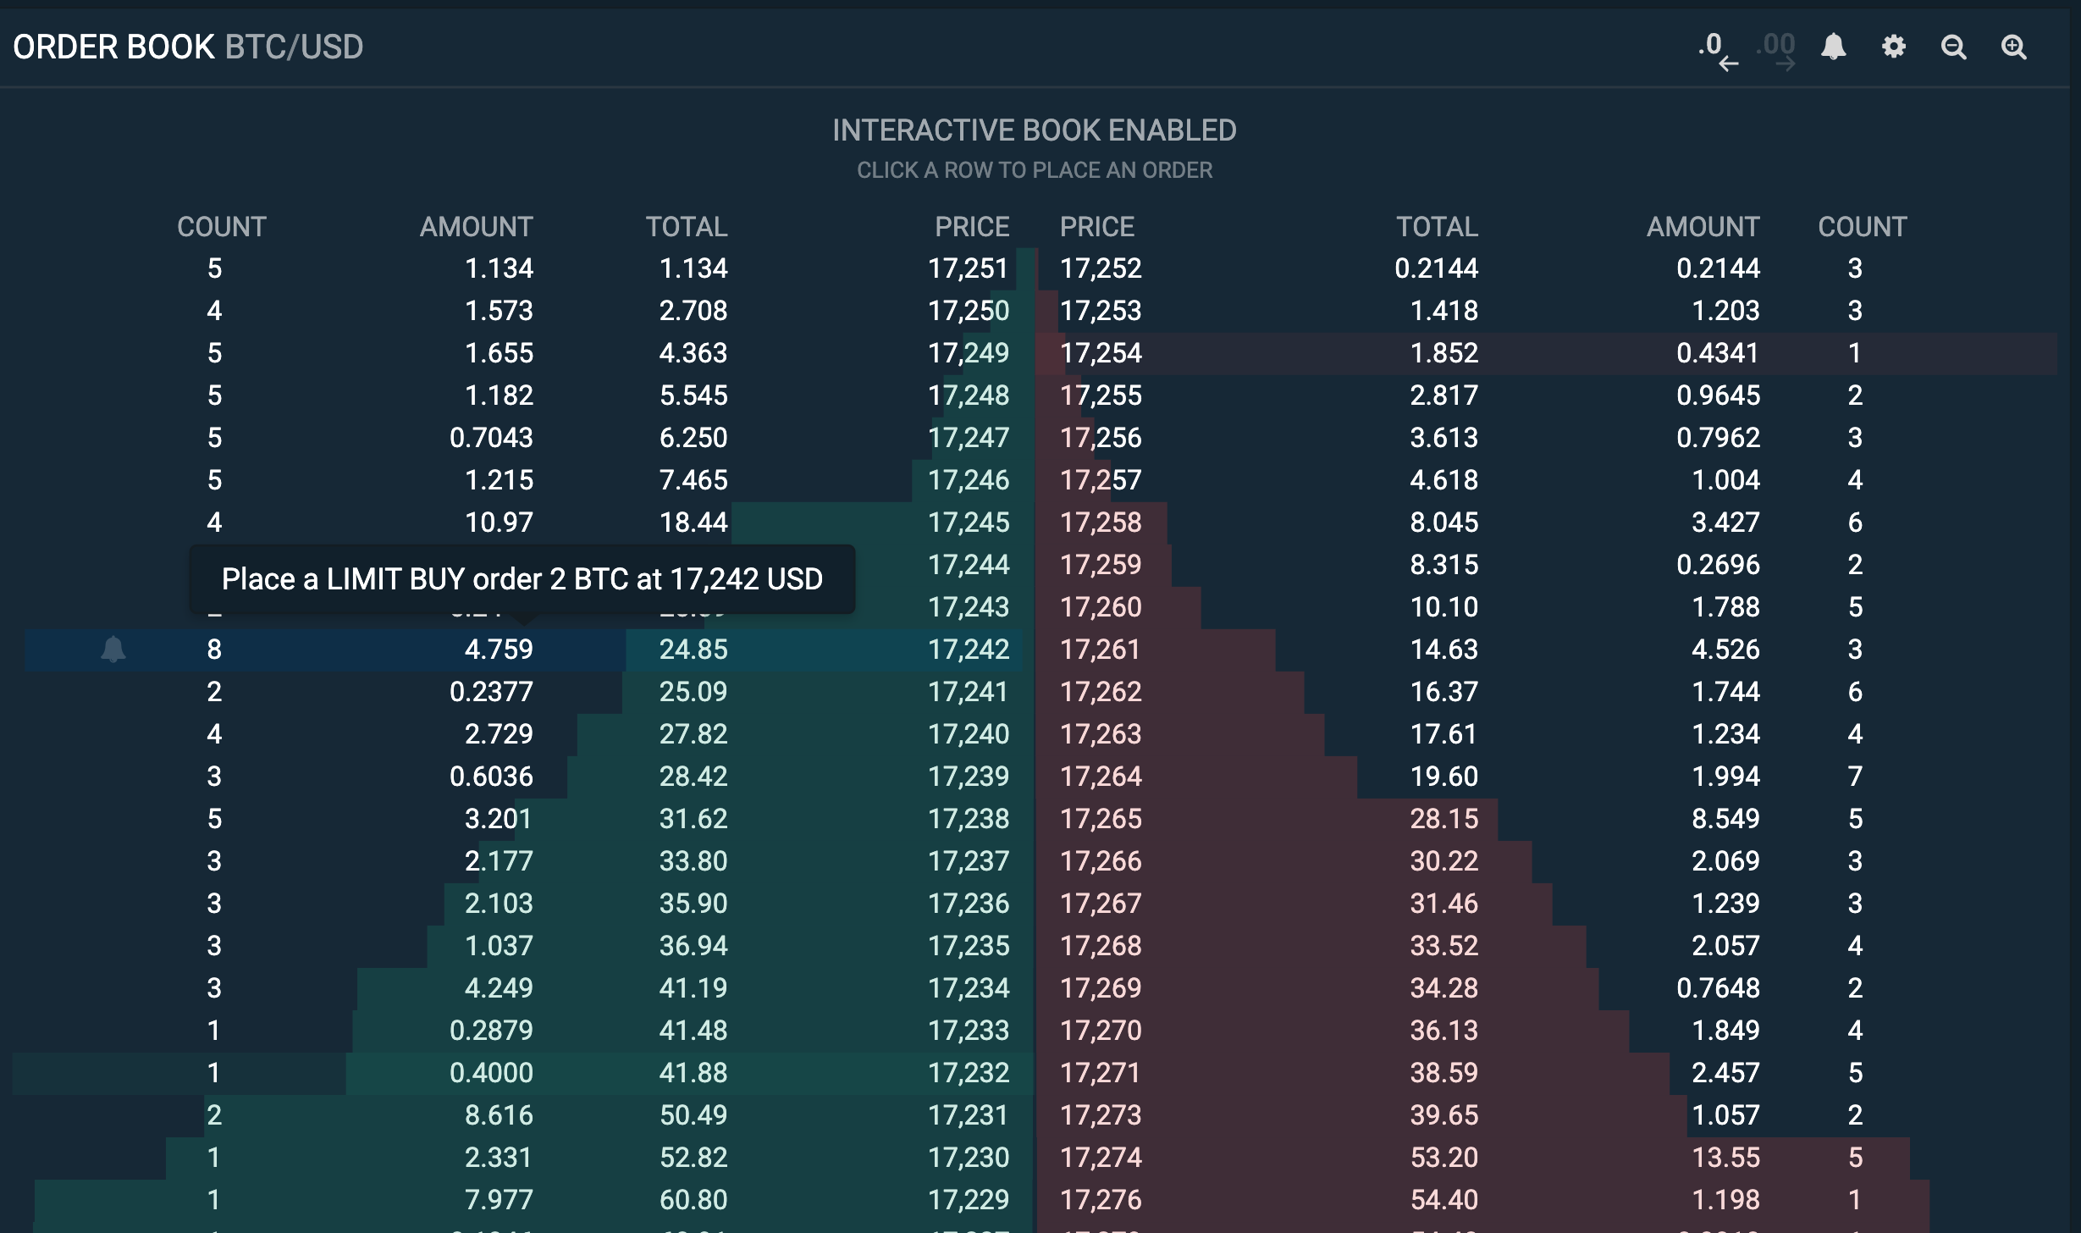The image size is (2081, 1233).
Task: Click bid price 17,249
Action: [968, 353]
